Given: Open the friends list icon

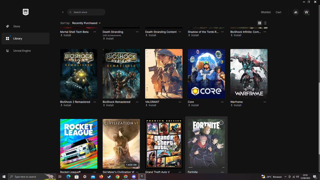Looking at the screenshot, I should point(296,12).
